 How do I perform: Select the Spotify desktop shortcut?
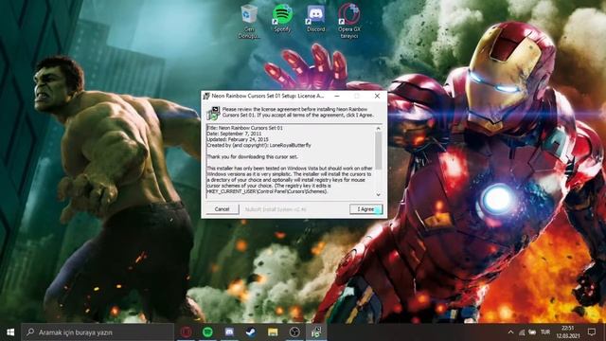282,18
